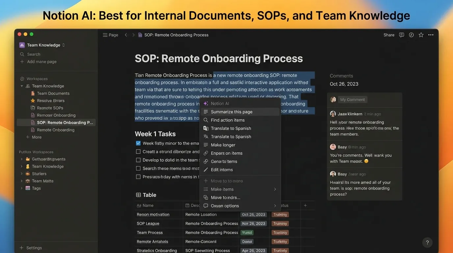453x253 pixels.
Task: Check the Creatt a strund dibnorize task
Action: (138, 152)
